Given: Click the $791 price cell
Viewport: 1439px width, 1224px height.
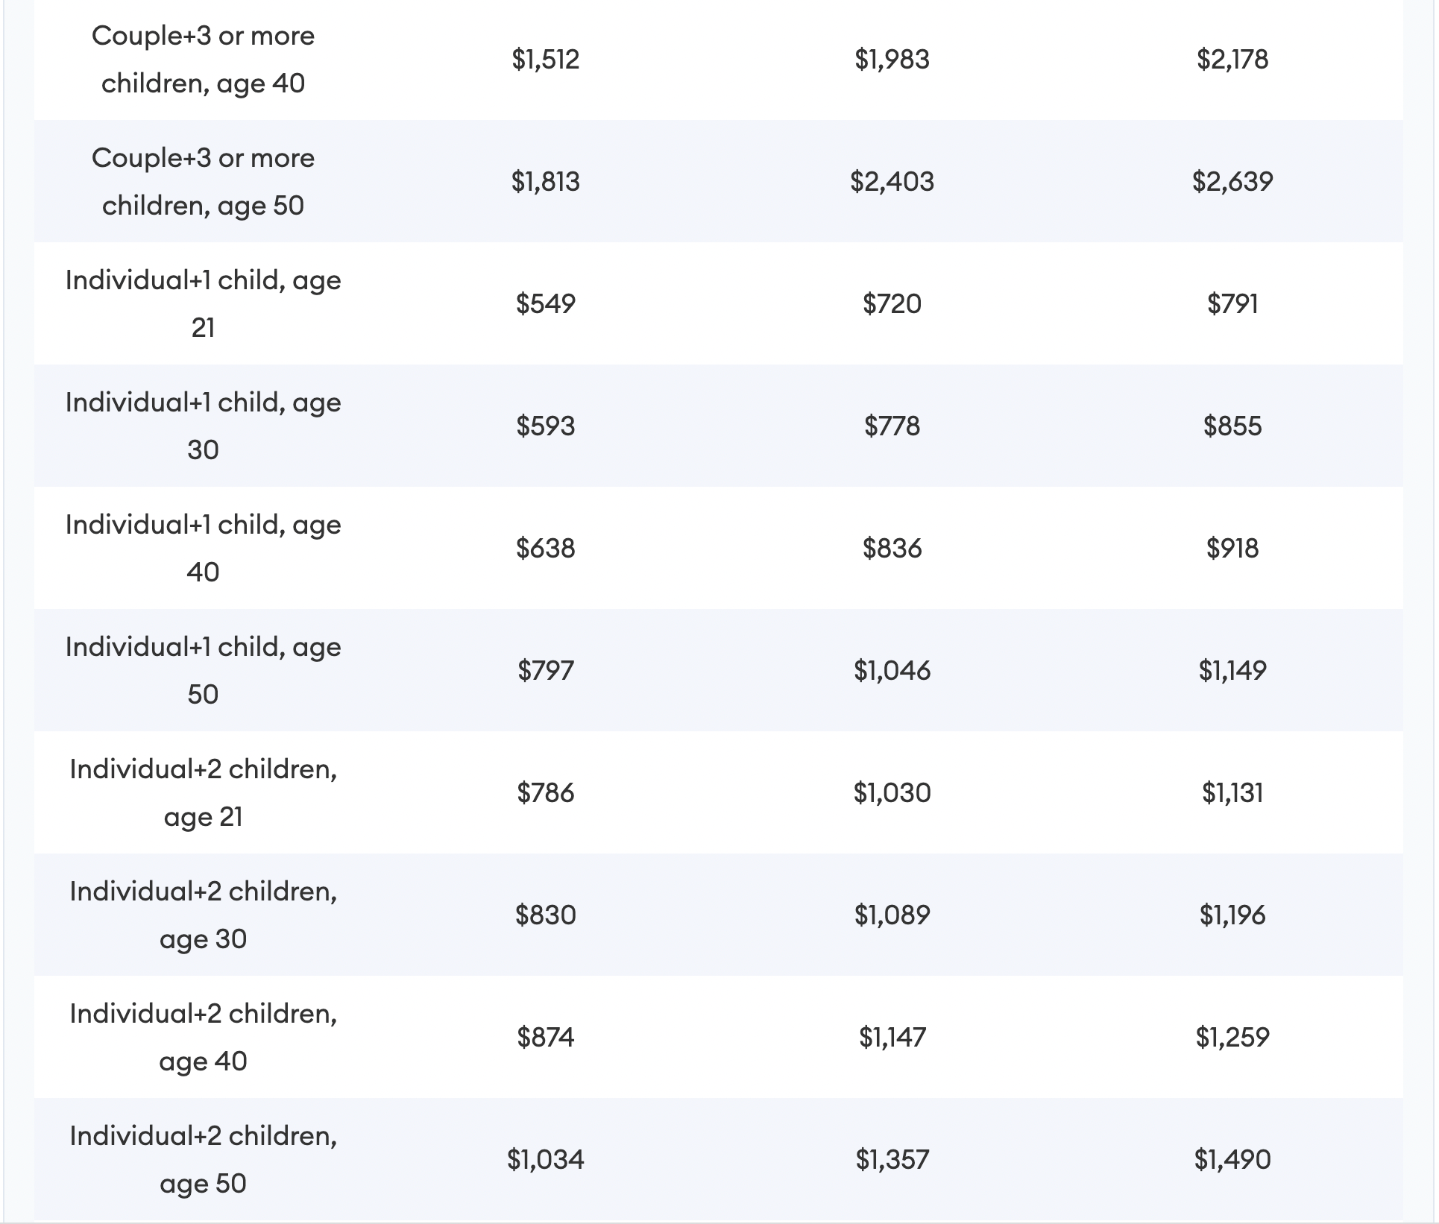Looking at the screenshot, I should 1232,304.
